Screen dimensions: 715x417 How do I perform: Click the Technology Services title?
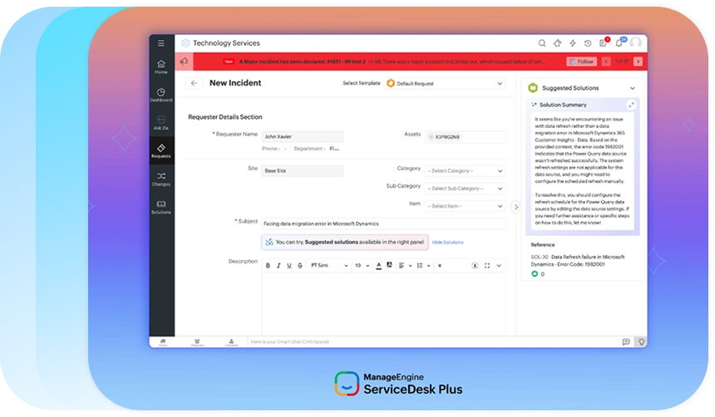coord(226,43)
